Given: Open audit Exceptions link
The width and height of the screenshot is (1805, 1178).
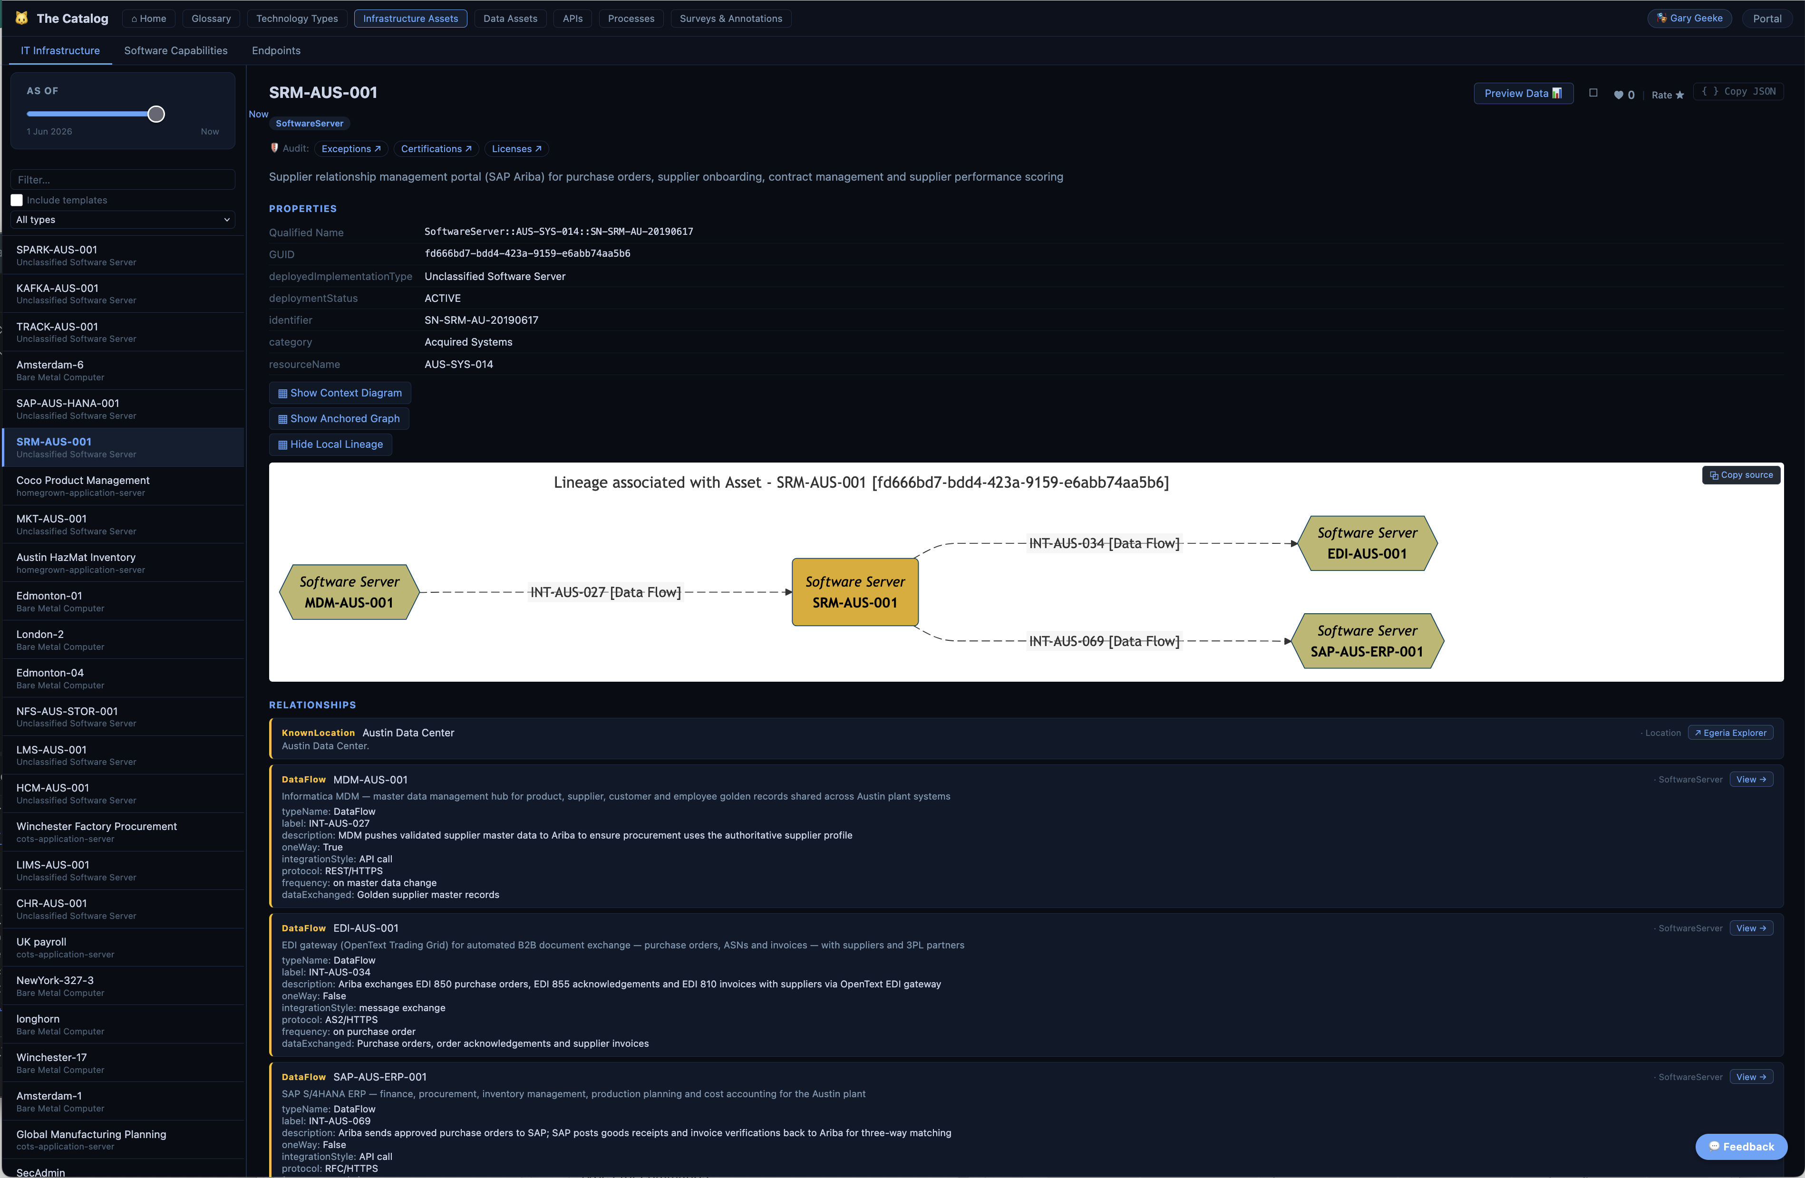Looking at the screenshot, I should [x=351, y=149].
